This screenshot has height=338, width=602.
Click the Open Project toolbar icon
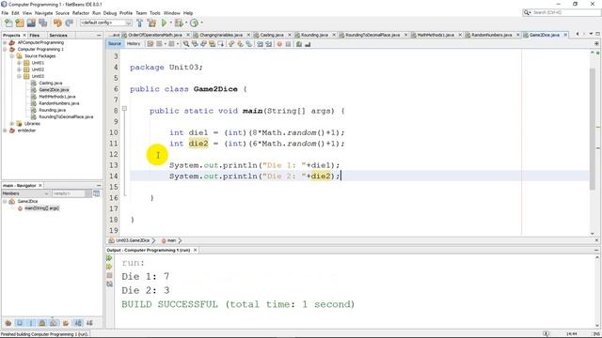pyautogui.click(x=31, y=23)
